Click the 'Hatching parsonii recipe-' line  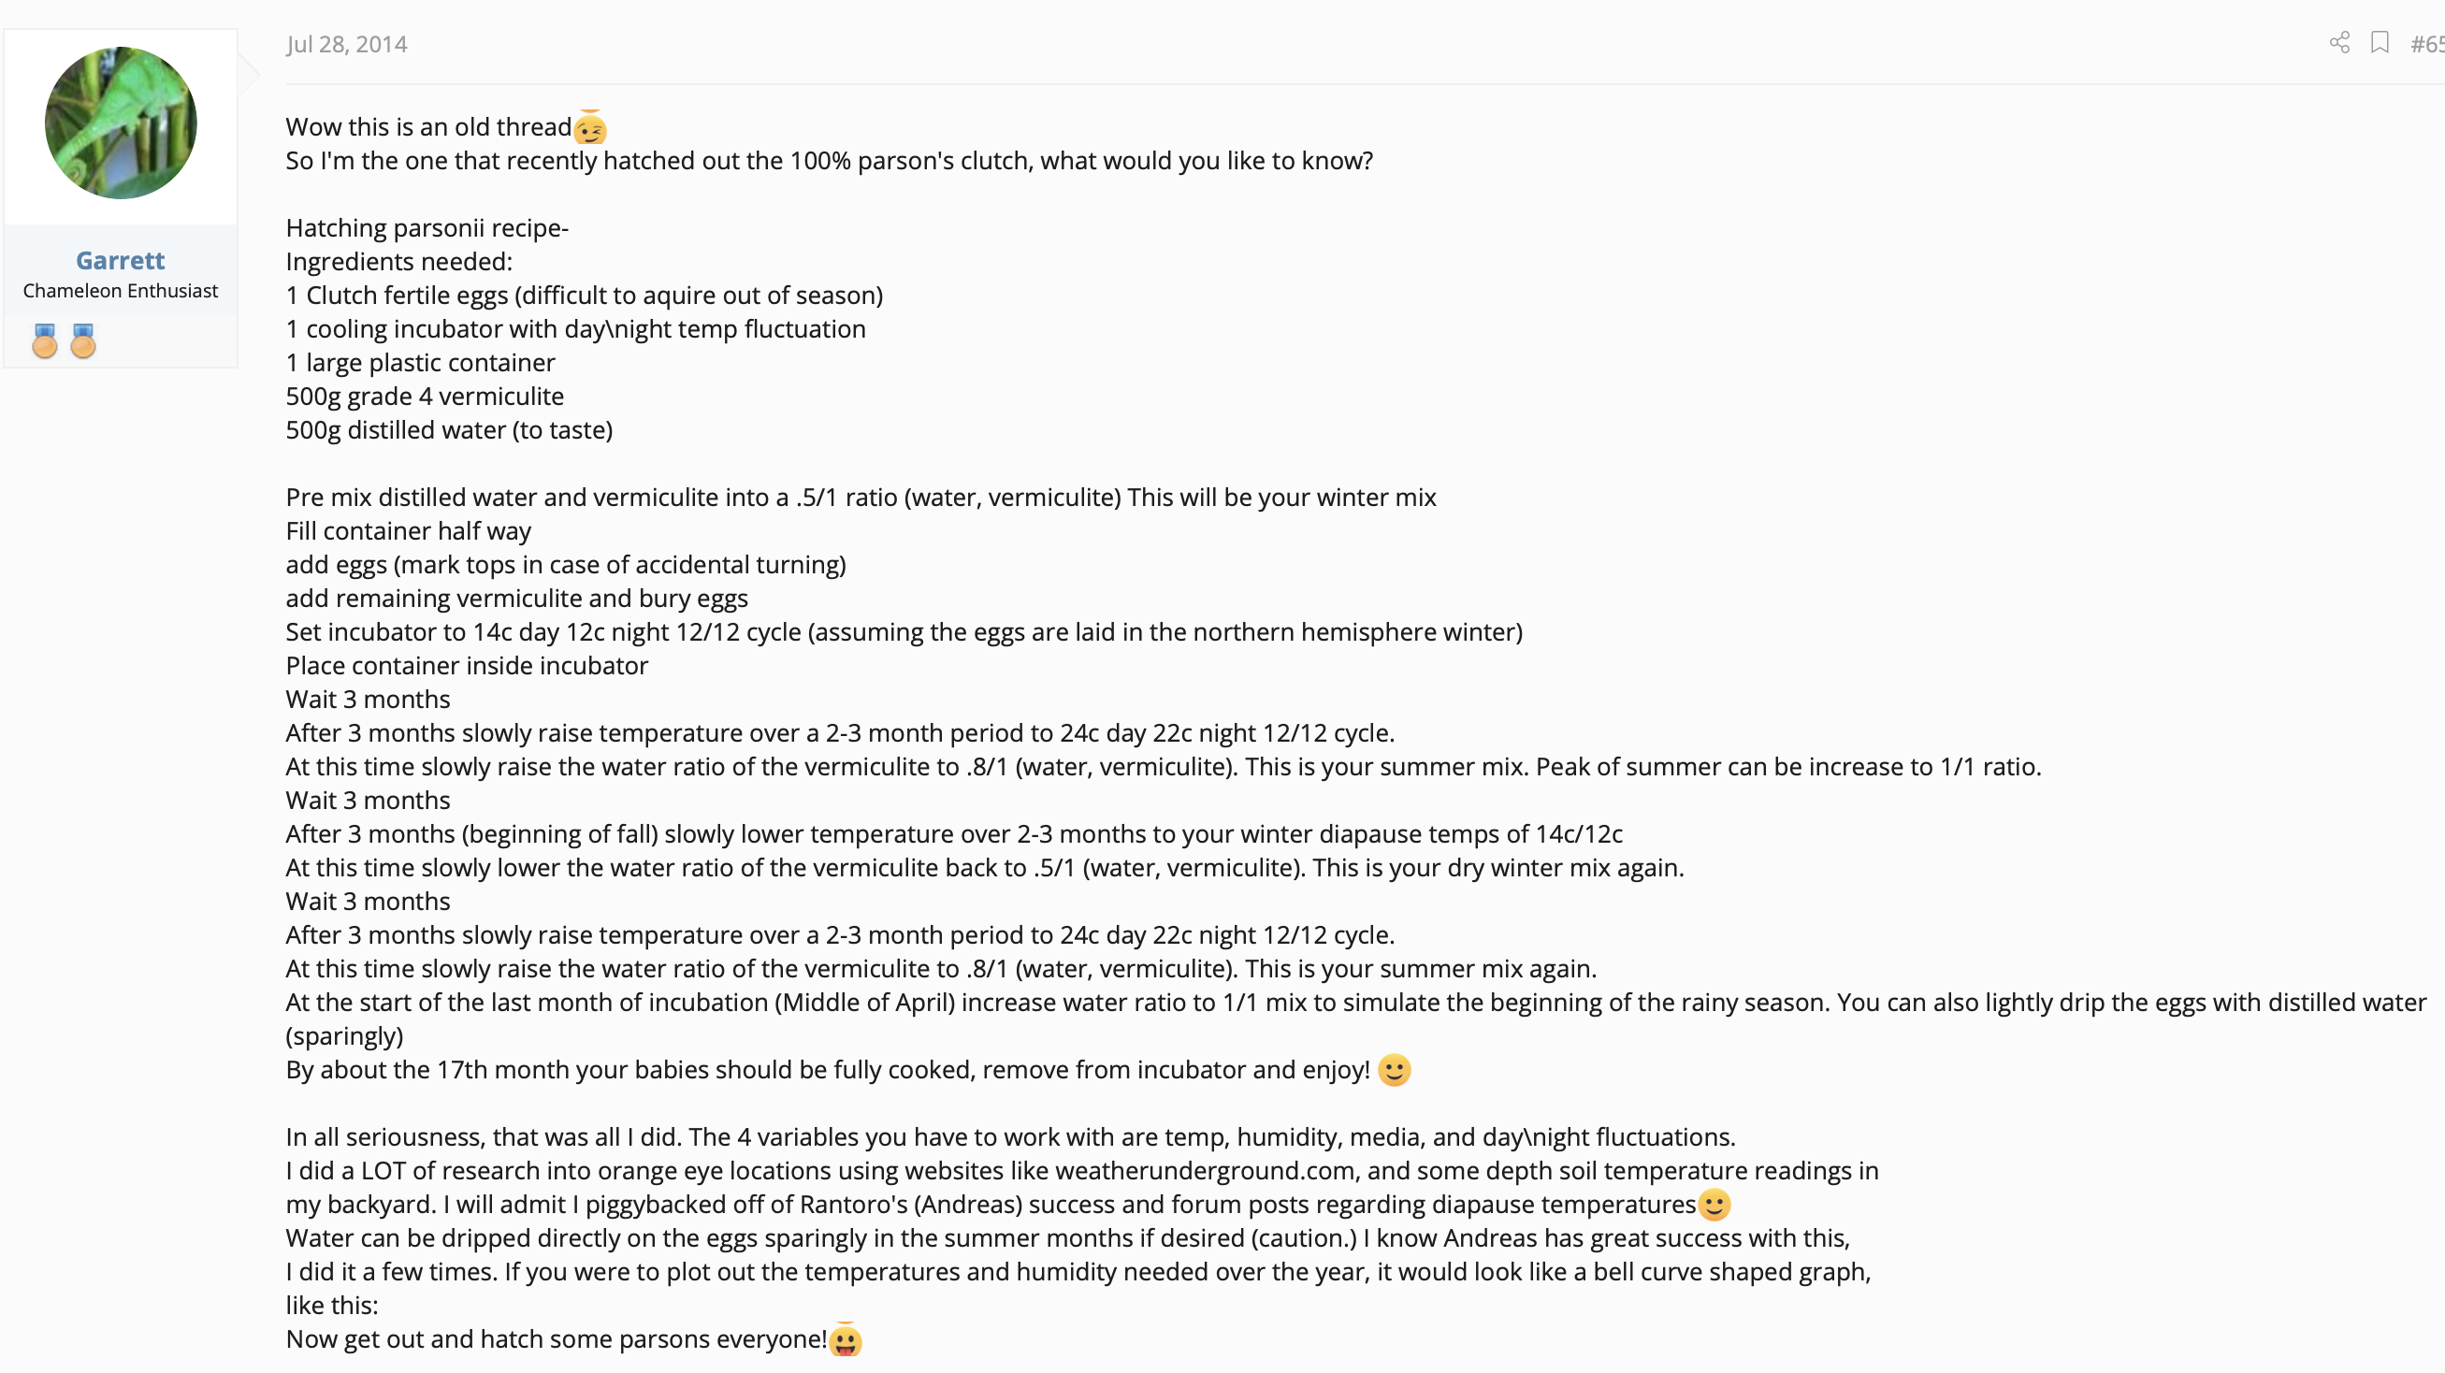coord(427,227)
